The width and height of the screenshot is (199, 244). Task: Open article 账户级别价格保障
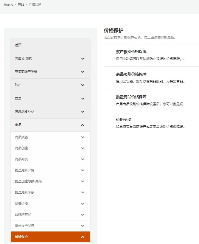[131, 52]
